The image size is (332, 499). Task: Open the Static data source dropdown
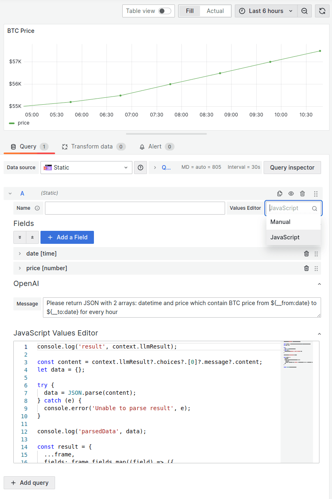point(86,167)
